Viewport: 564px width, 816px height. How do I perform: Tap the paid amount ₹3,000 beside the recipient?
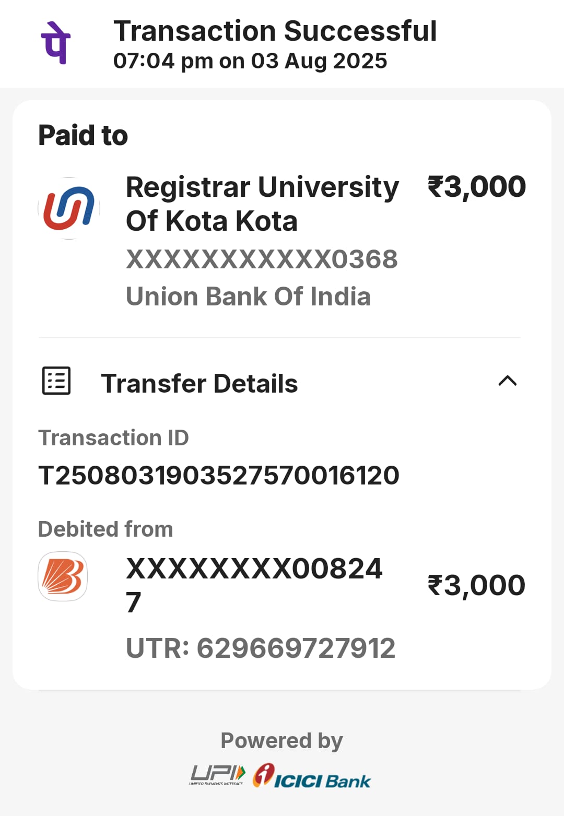[x=476, y=187]
